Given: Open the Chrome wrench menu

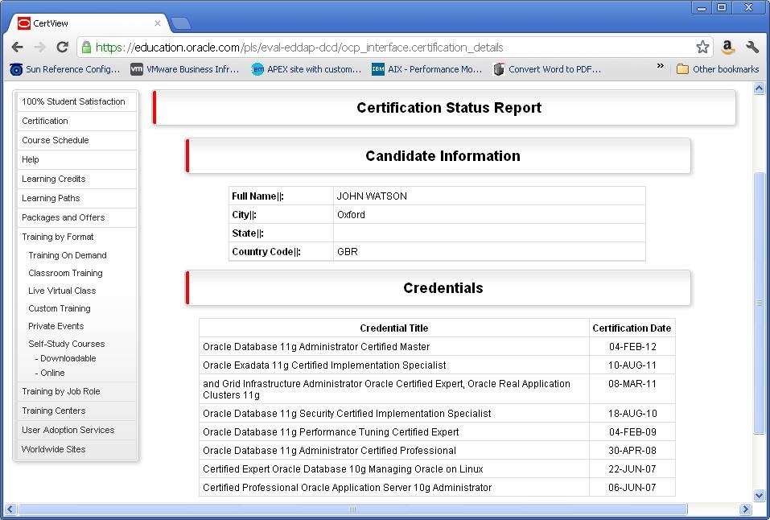Looking at the screenshot, I should coord(751,47).
